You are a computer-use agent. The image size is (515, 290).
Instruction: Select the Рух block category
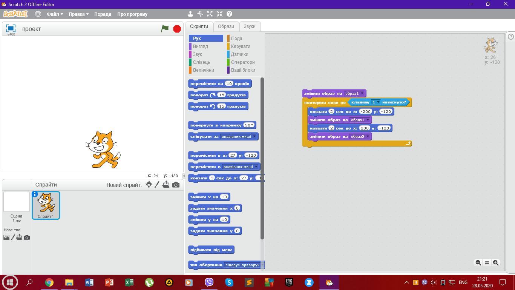click(x=206, y=38)
